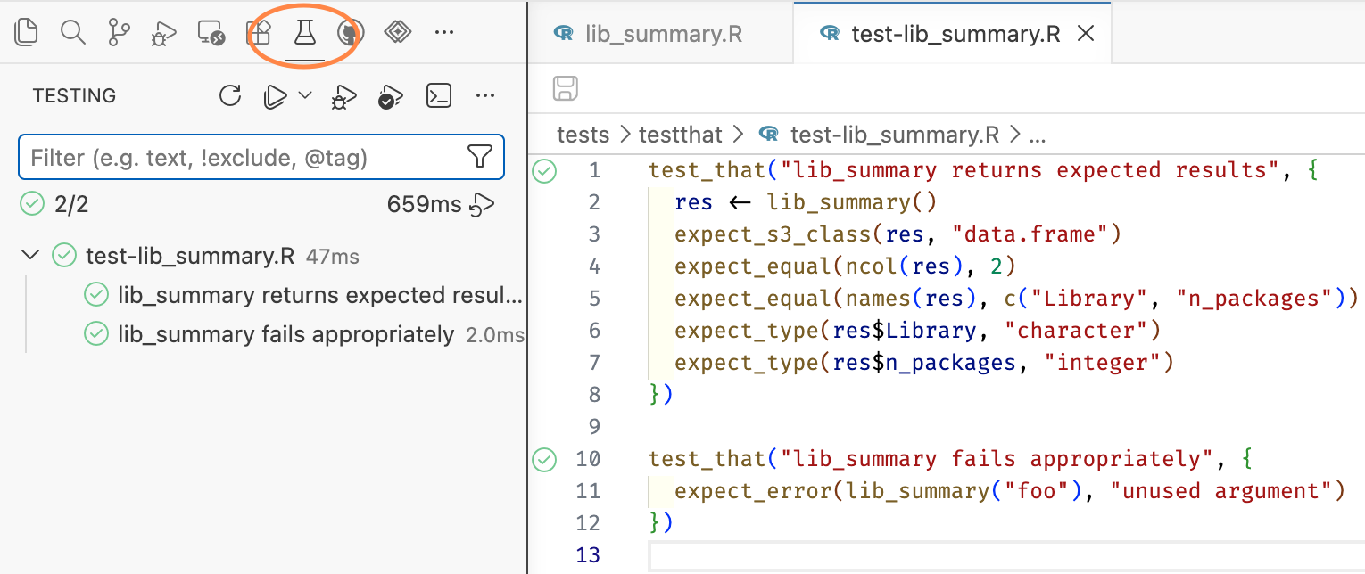The height and width of the screenshot is (574, 1365).
Task: Open the Run and Debug view
Action: [165, 34]
